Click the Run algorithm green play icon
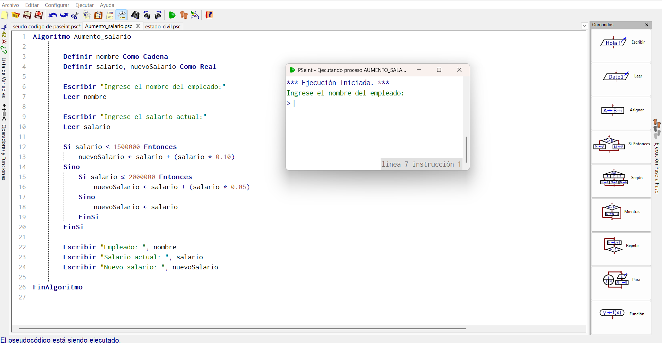The width and height of the screenshot is (662, 343). coord(172,15)
